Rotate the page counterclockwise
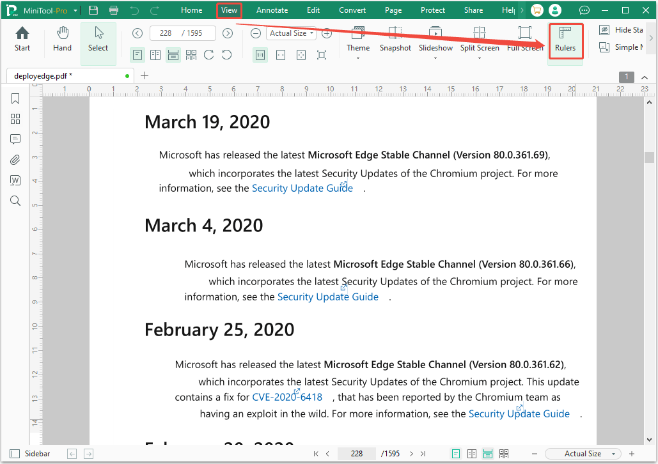Image resolution: width=658 pixels, height=464 pixels. pyautogui.click(x=226, y=55)
